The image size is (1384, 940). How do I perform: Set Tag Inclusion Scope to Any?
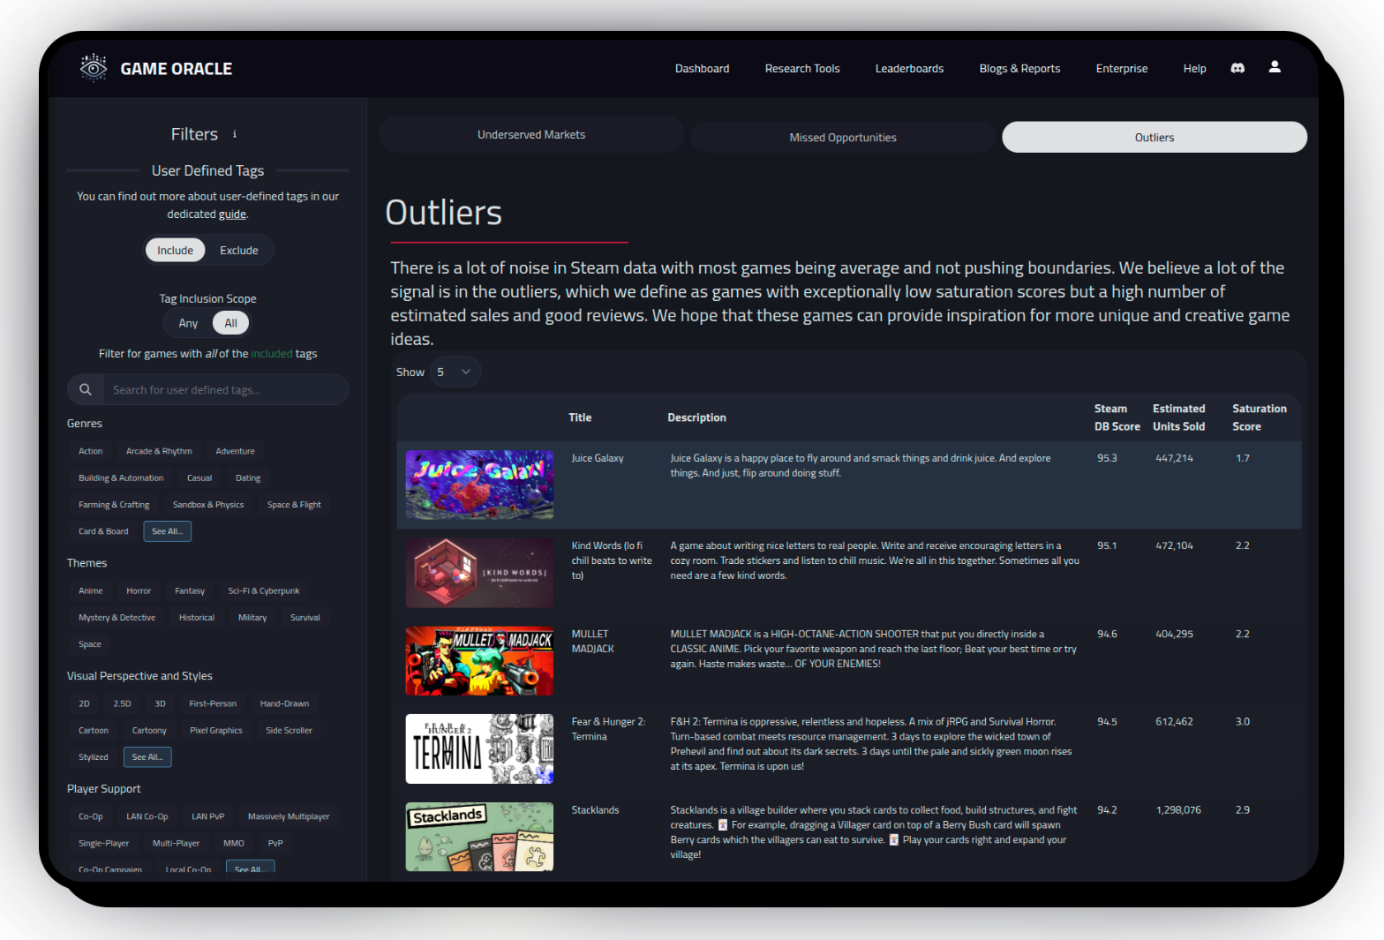point(188,323)
